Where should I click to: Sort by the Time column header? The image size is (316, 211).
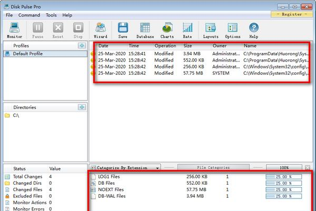coord(134,46)
